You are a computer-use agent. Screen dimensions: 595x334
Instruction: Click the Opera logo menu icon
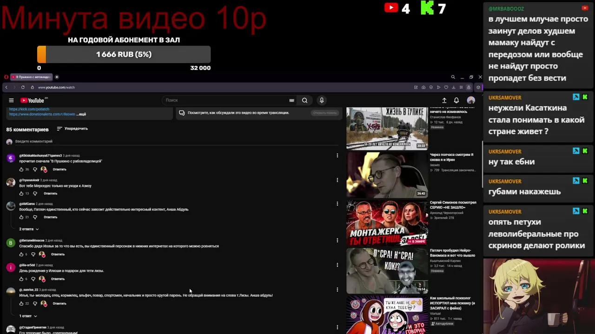[6, 77]
